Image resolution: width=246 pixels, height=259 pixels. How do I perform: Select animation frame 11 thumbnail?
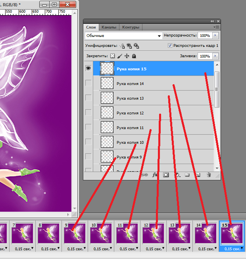127,233
